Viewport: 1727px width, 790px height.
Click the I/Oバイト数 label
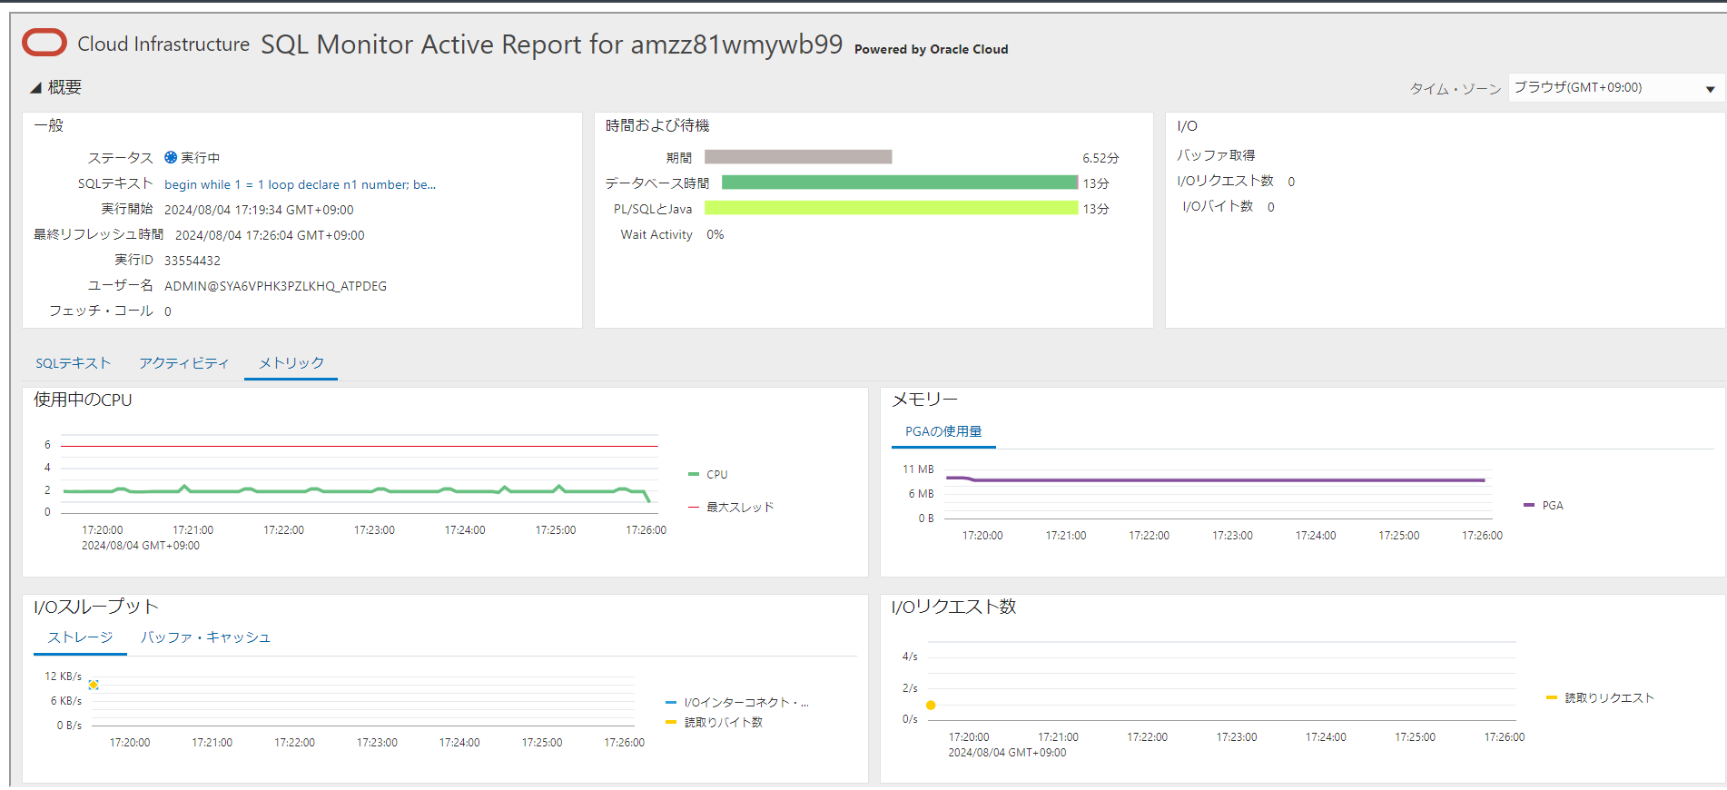coord(1218,206)
